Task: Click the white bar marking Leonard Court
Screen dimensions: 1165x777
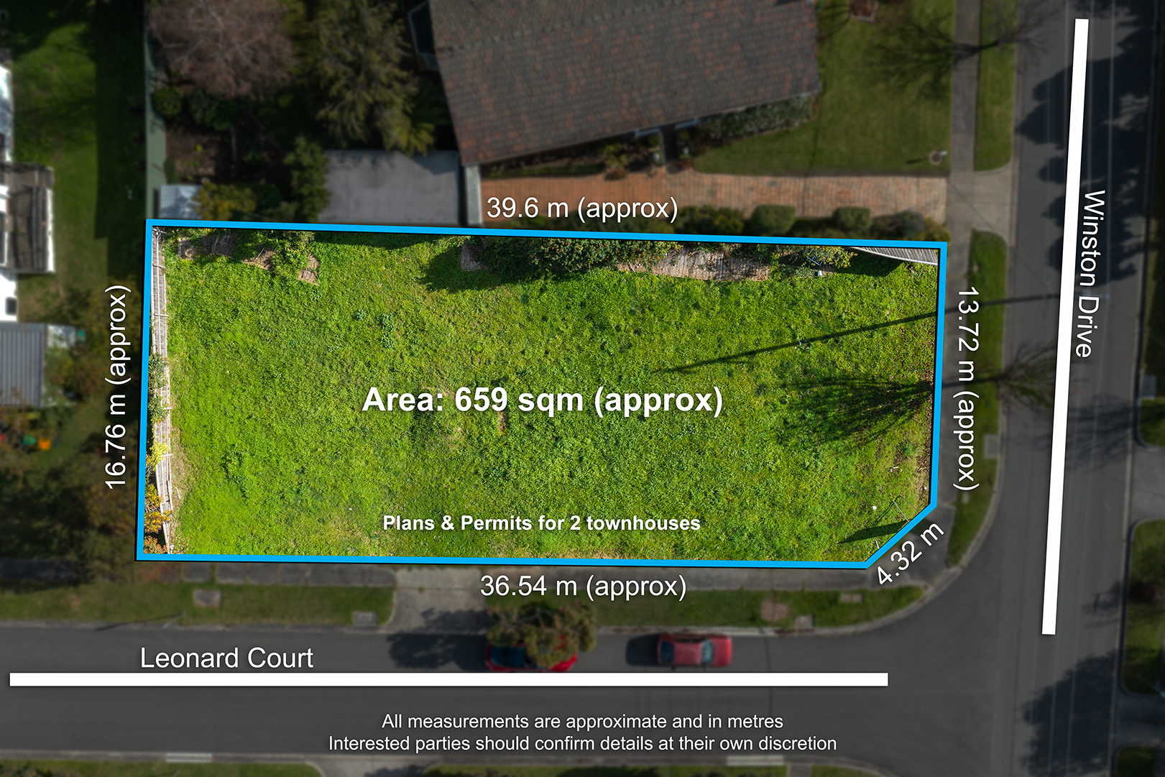Action: [x=448, y=679]
